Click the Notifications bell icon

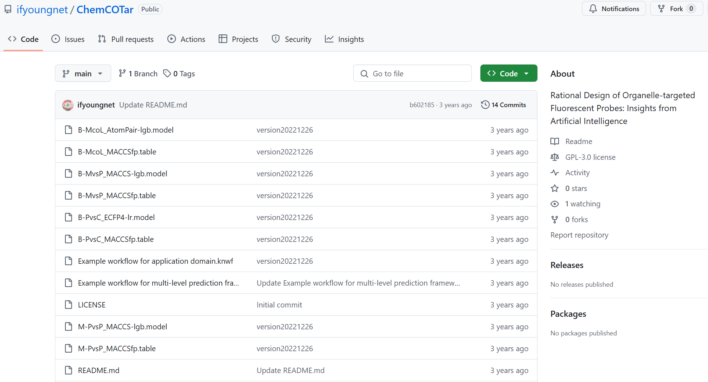593,9
